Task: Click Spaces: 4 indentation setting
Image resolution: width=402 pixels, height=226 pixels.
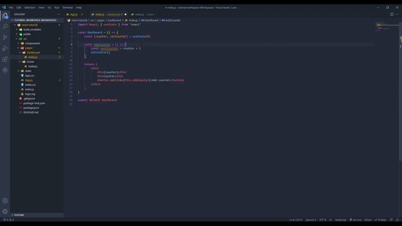Action: 310,220
